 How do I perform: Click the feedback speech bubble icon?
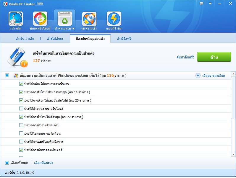(x=201, y=4)
